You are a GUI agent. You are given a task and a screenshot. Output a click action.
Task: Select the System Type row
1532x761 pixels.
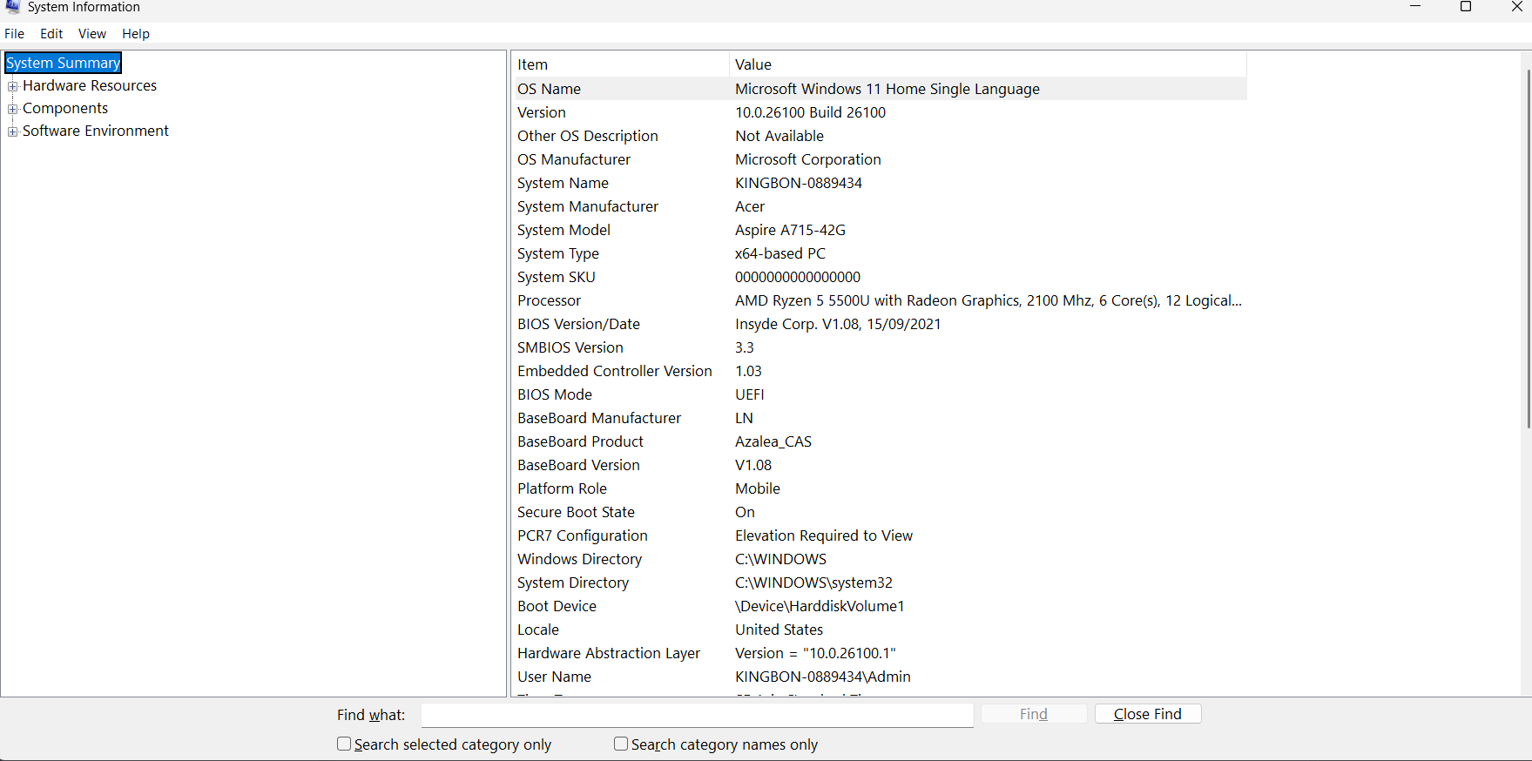[x=881, y=253]
